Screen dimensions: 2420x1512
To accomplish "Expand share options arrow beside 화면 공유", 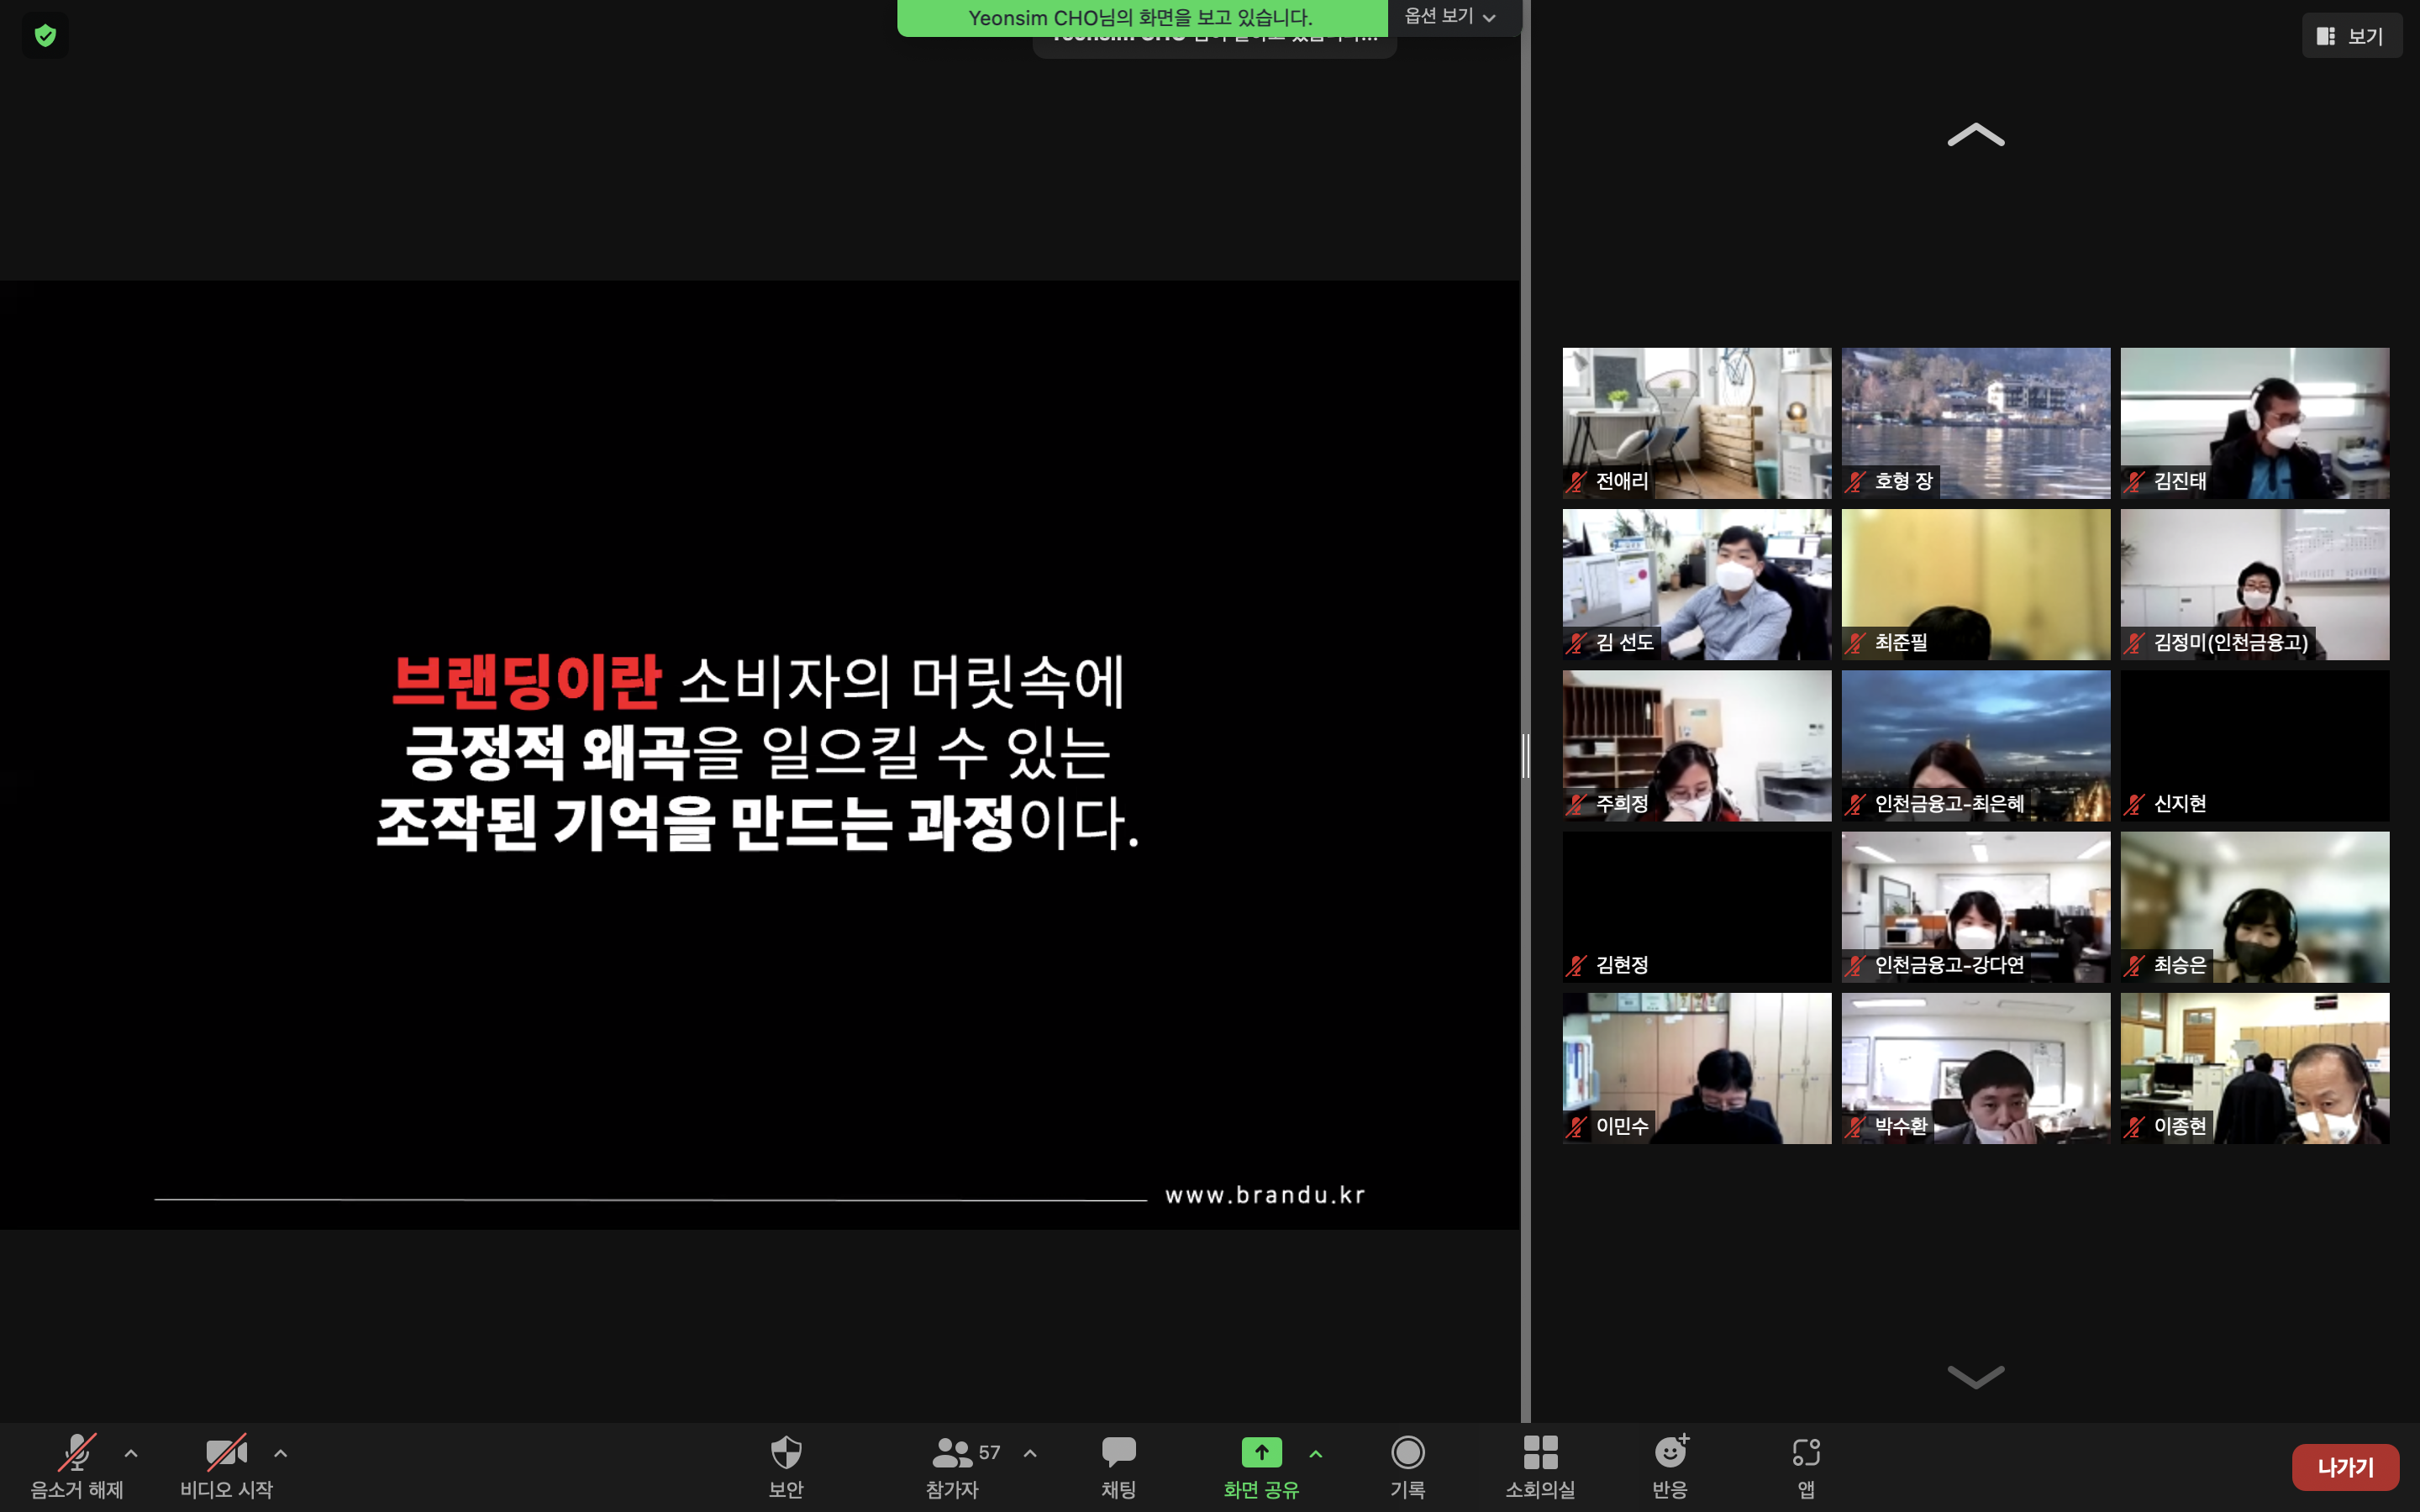I will tap(1316, 1454).
